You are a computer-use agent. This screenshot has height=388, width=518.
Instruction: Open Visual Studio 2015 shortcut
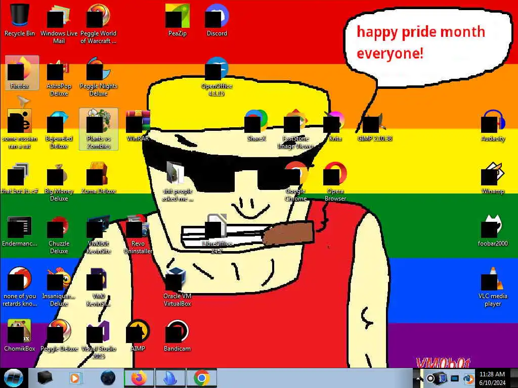click(99, 339)
